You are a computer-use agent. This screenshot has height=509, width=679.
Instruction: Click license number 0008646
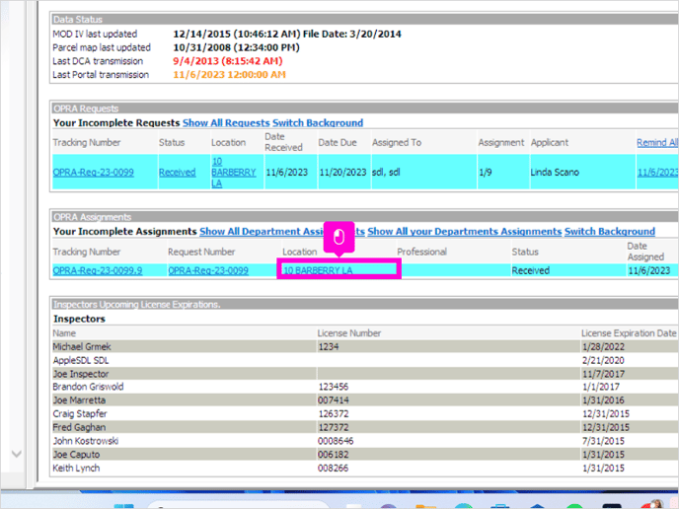(336, 441)
